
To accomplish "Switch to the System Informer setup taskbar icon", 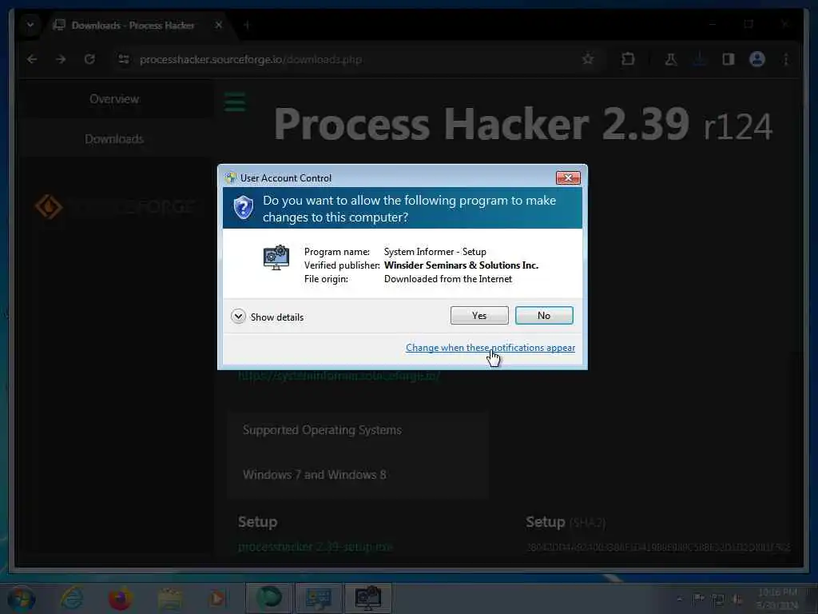I will (x=367, y=598).
